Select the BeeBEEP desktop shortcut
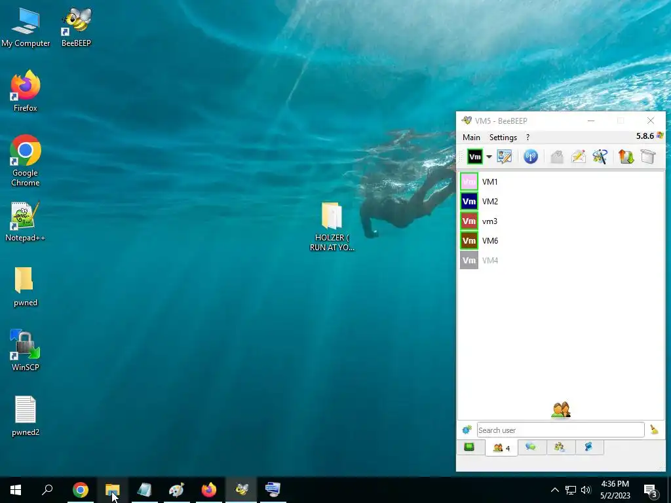671x503 pixels. click(x=76, y=27)
